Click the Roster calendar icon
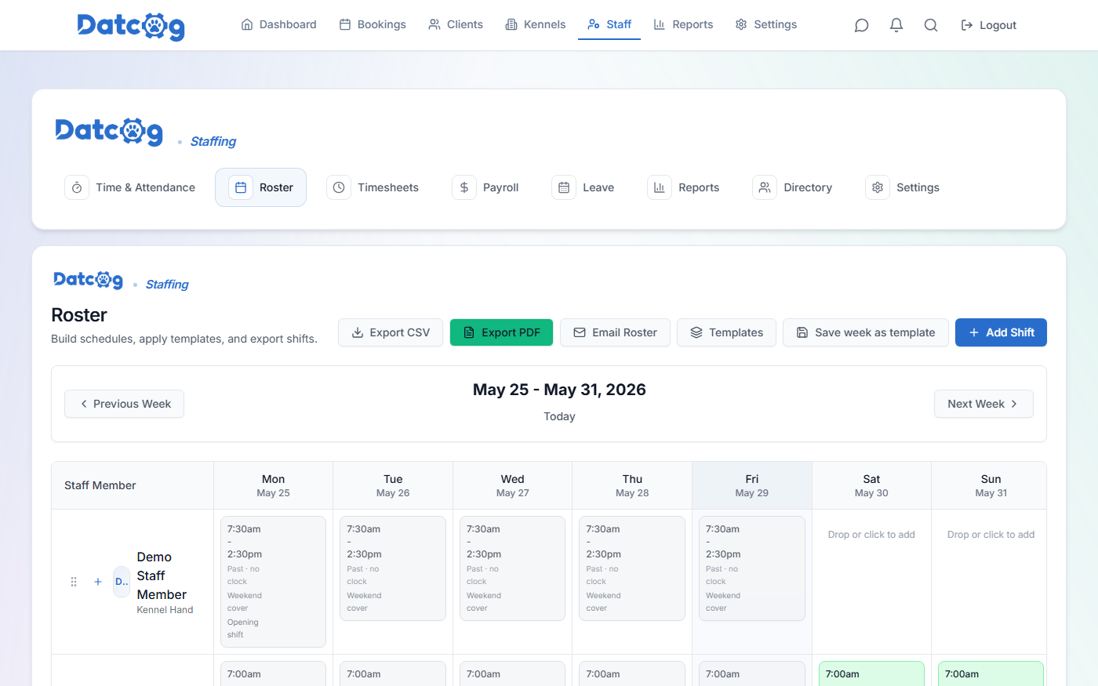Screen dimensions: 1098x686 click(241, 187)
